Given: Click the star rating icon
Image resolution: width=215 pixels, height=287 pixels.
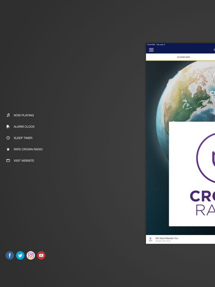Looking at the screenshot, I should pos(8,149).
